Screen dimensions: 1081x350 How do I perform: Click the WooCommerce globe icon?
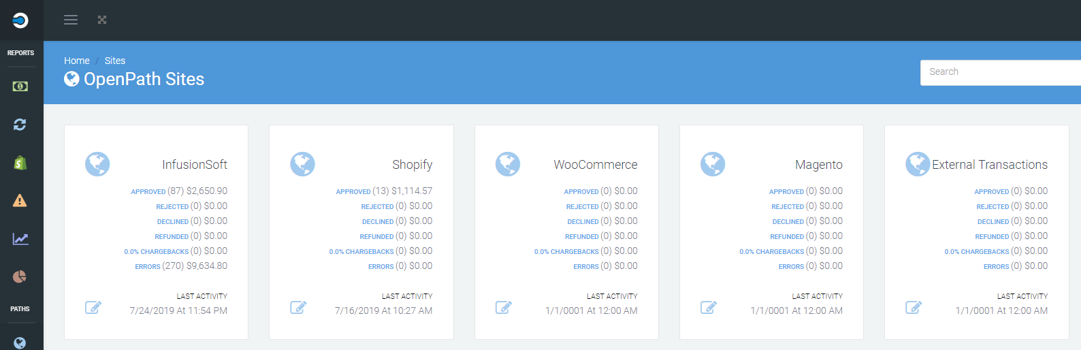click(x=508, y=164)
